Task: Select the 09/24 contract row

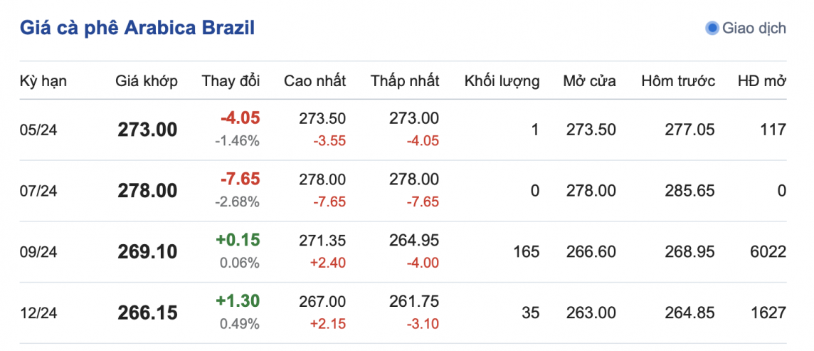Action: pyautogui.click(x=37, y=252)
